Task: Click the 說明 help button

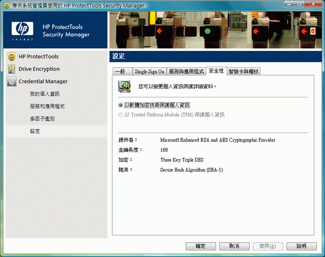Action: [301, 246]
